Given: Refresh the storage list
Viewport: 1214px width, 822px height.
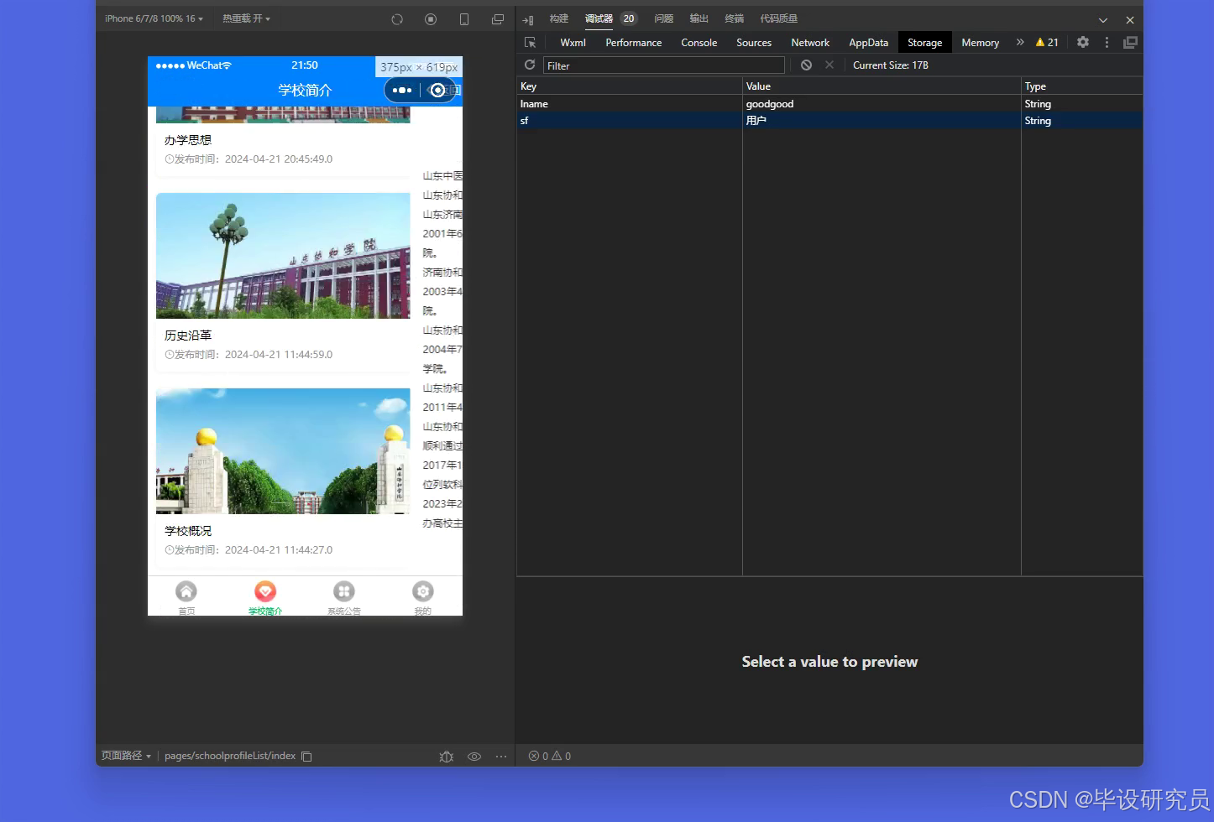Looking at the screenshot, I should click(x=530, y=65).
